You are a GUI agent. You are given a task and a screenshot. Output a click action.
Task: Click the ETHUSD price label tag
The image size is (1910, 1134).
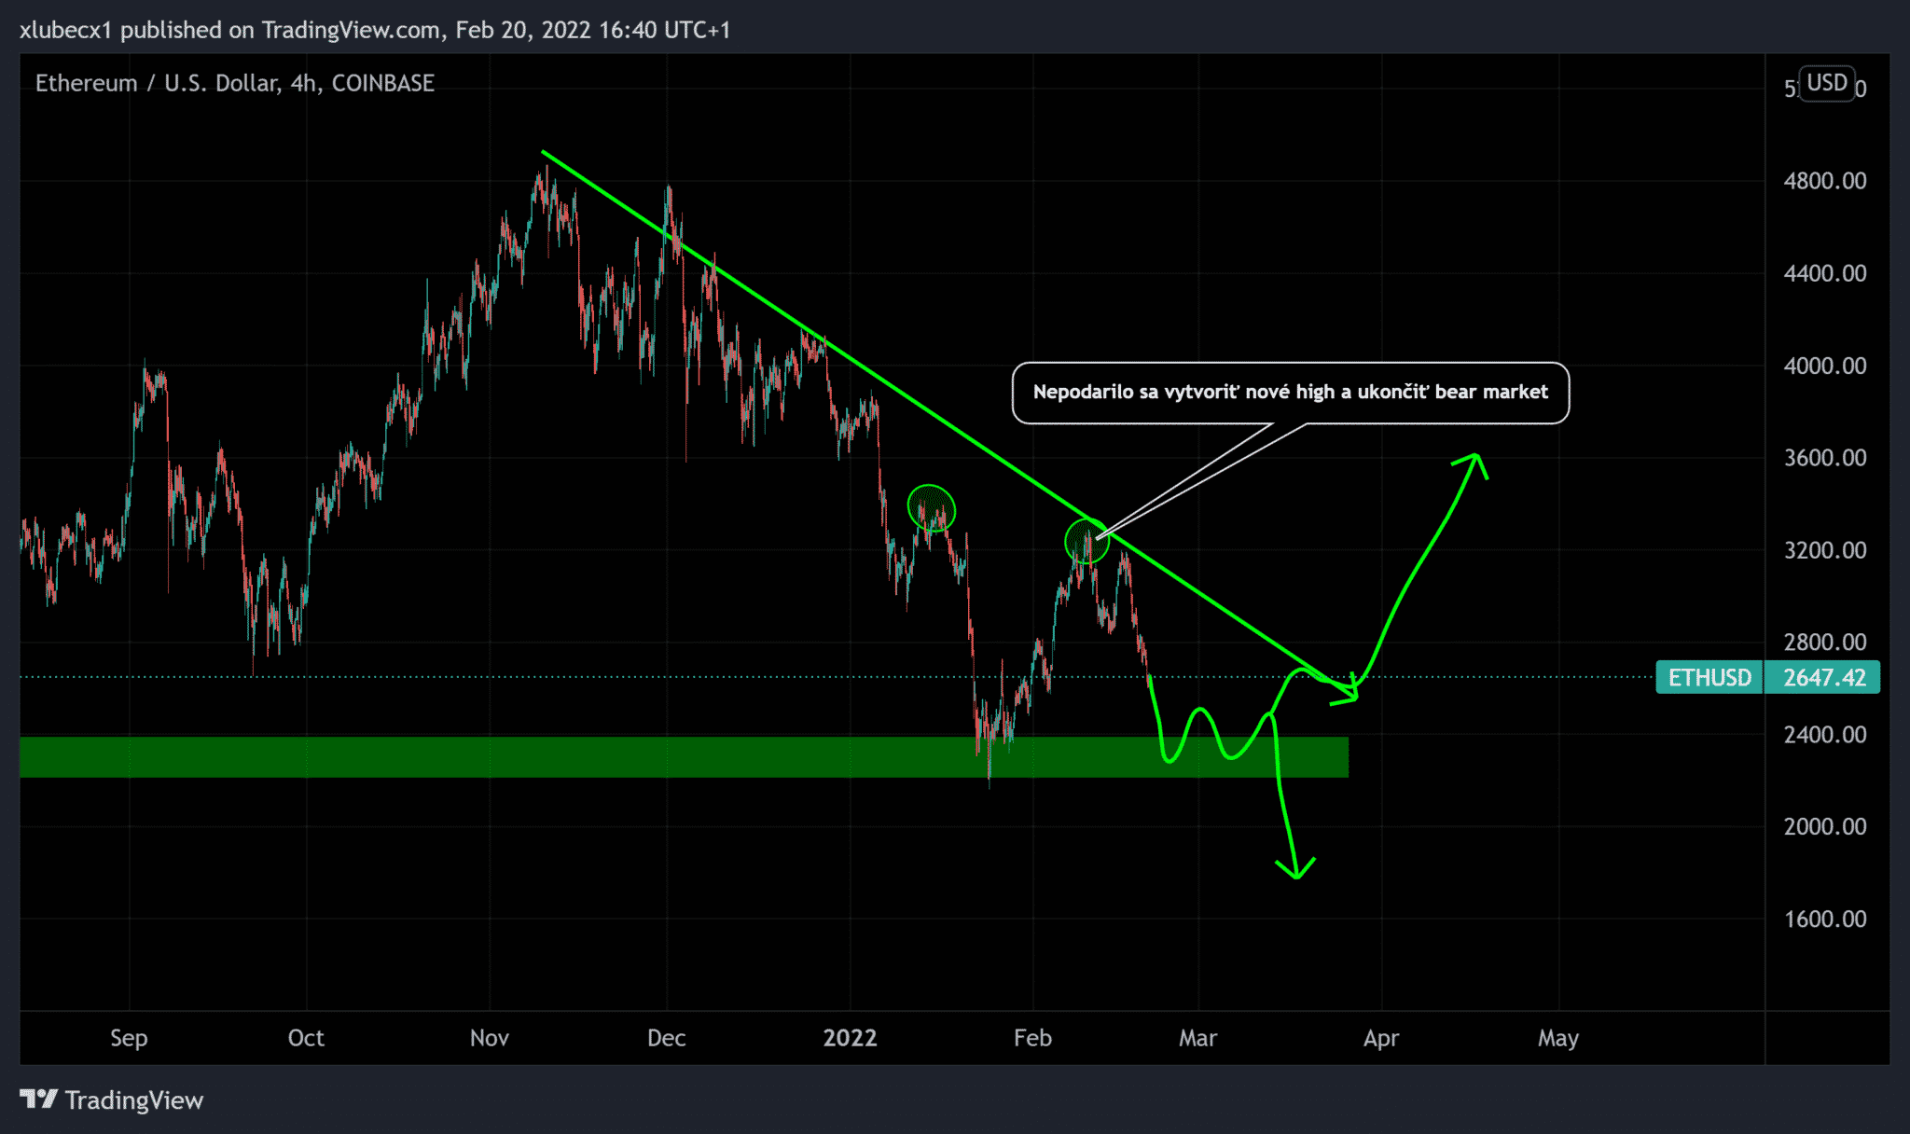coord(1709,677)
